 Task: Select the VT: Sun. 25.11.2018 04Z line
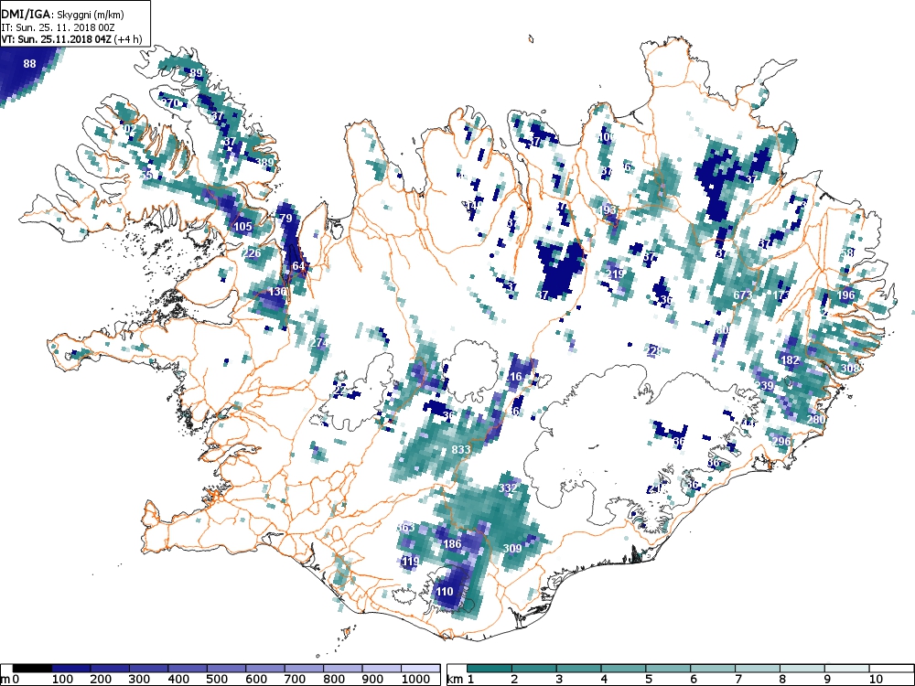click(x=71, y=39)
